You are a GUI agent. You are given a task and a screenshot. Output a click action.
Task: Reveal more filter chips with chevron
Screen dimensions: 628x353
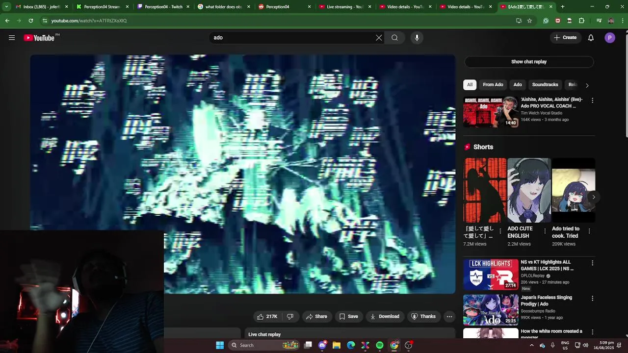pos(587,85)
